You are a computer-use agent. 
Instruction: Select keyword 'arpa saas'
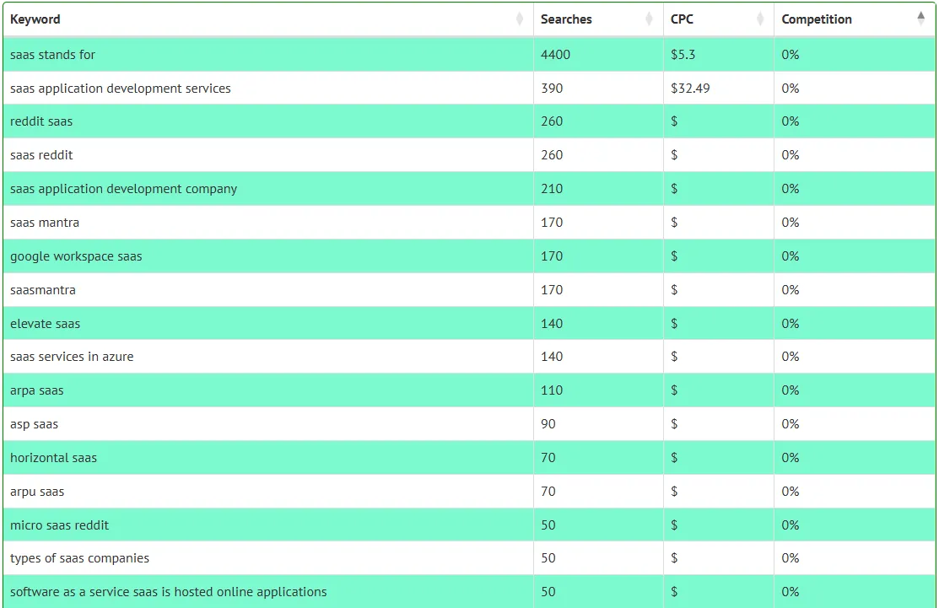click(36, 390)
